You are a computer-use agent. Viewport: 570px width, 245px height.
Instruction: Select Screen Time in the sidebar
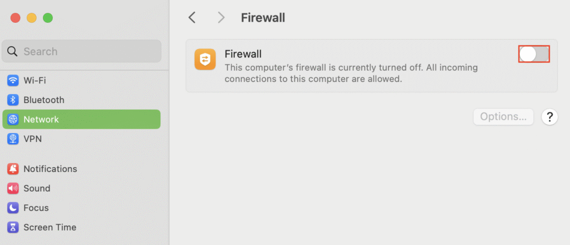(x=50, y=227)
